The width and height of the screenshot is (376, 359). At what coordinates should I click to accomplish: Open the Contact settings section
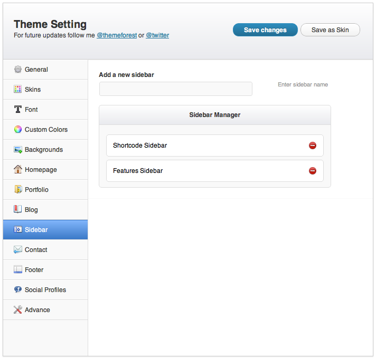coord(45,250)
